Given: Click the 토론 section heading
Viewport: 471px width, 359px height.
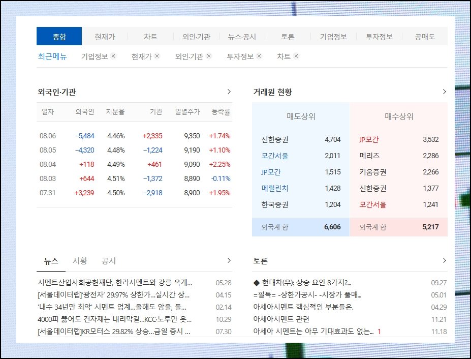Looking at the screenshot, I should click(x=261, y=261).
